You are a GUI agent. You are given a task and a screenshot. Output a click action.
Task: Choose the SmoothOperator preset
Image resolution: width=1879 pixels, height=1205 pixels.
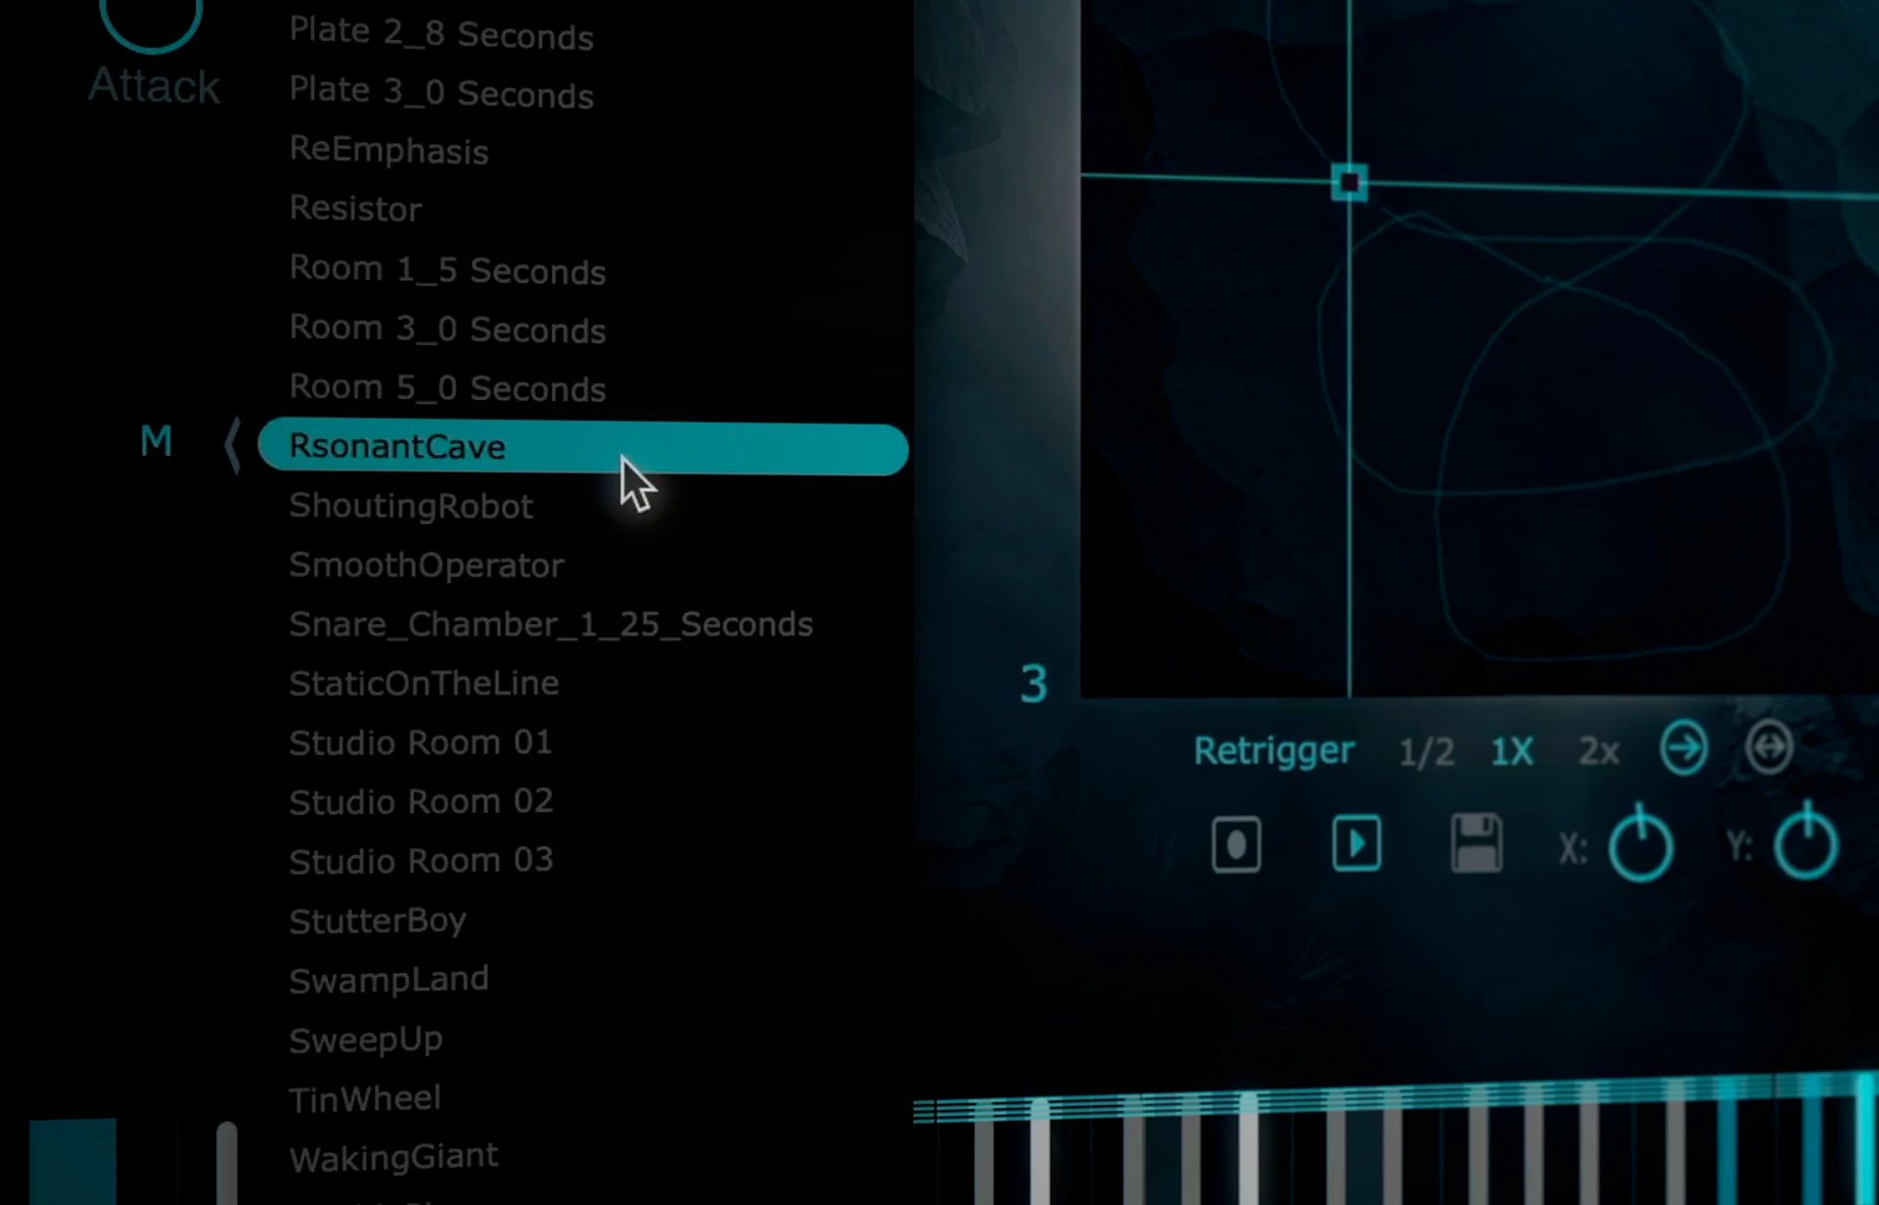coord(426,565)
